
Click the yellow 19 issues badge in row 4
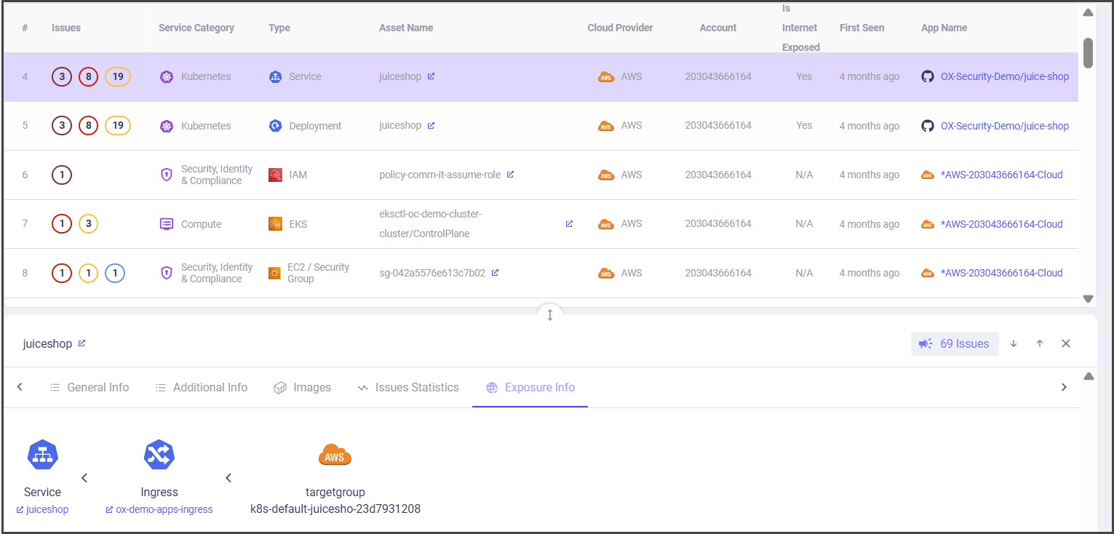pyautogui.click(x=118, y=76)
